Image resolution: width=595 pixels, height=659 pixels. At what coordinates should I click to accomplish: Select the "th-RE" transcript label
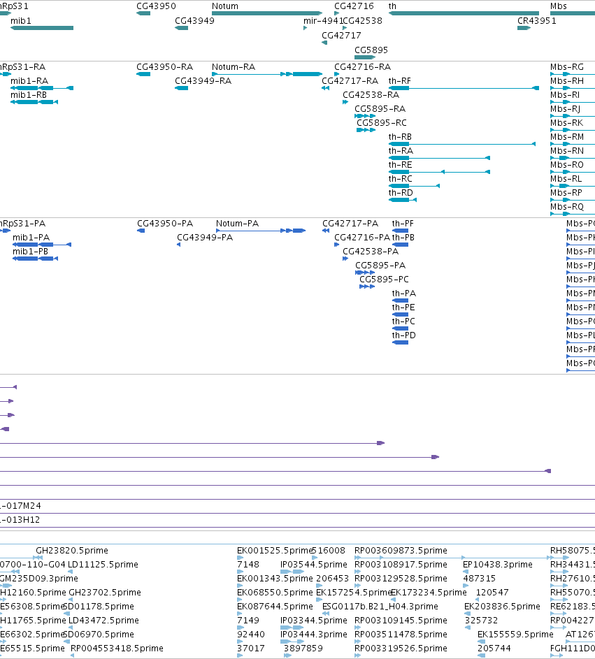pos(401,165)
